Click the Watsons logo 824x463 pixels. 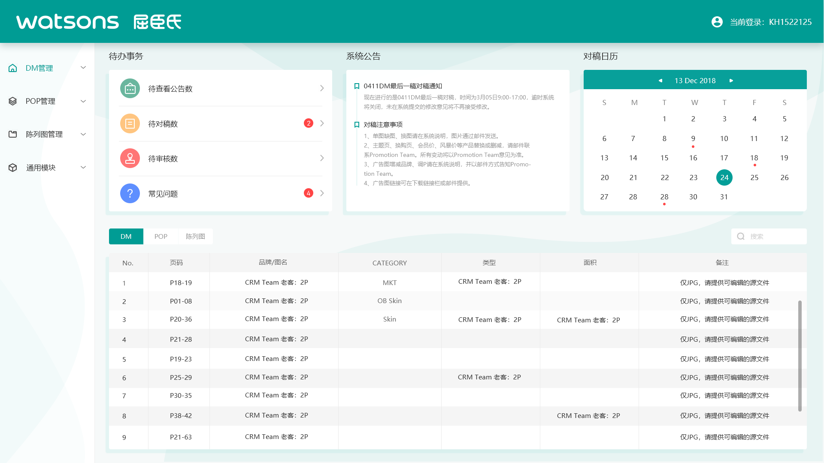pos(99,22)
